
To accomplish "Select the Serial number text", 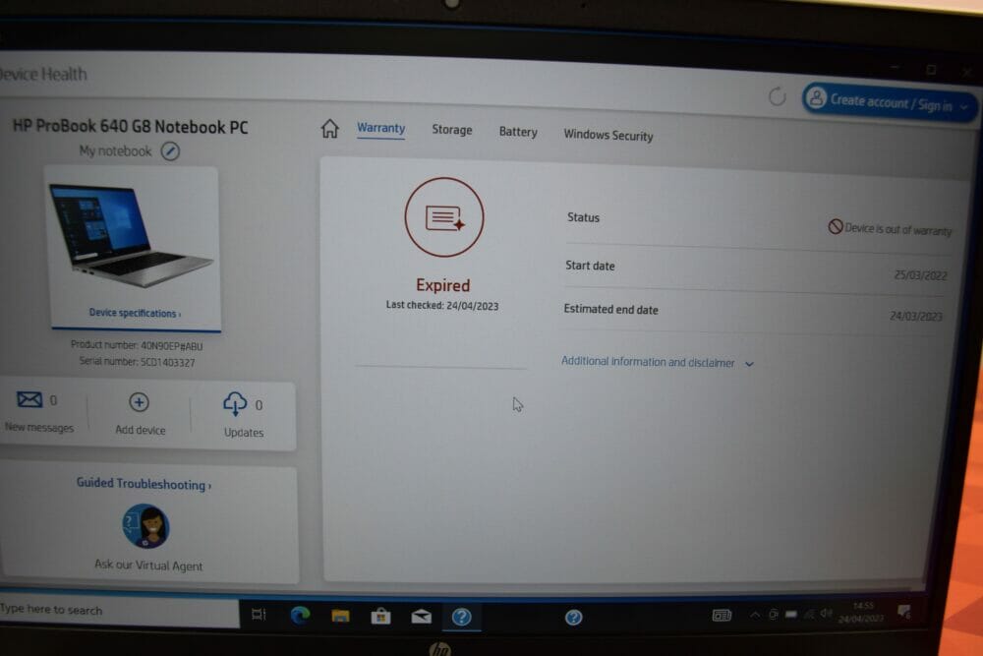I will point(138,362).
